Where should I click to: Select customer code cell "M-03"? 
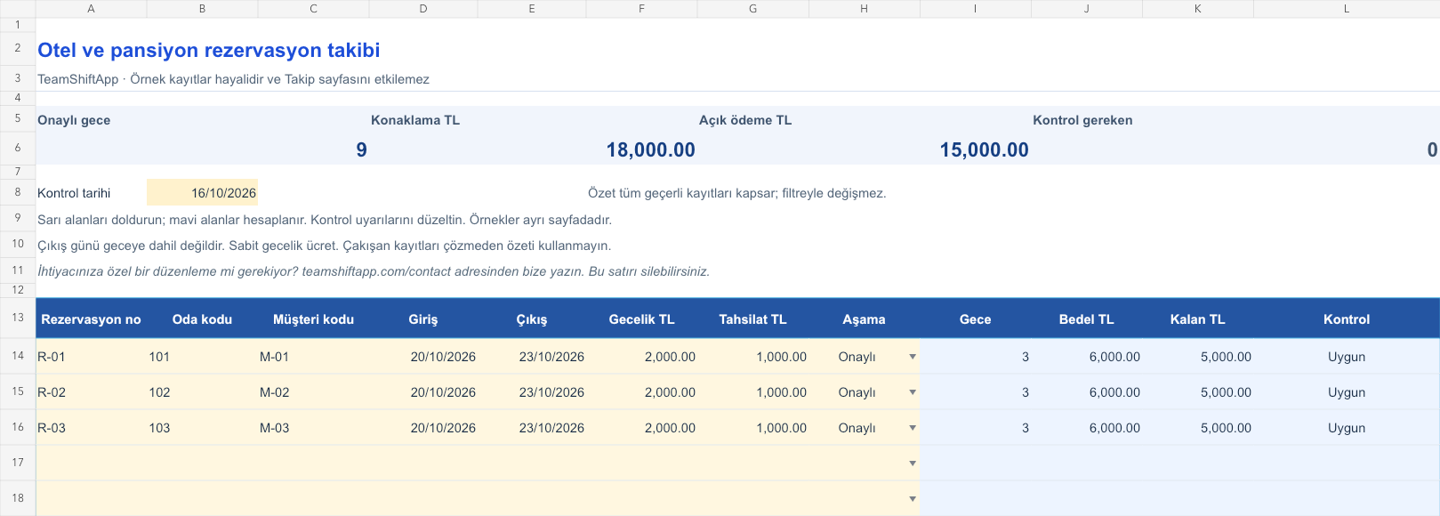pos(313,428)
